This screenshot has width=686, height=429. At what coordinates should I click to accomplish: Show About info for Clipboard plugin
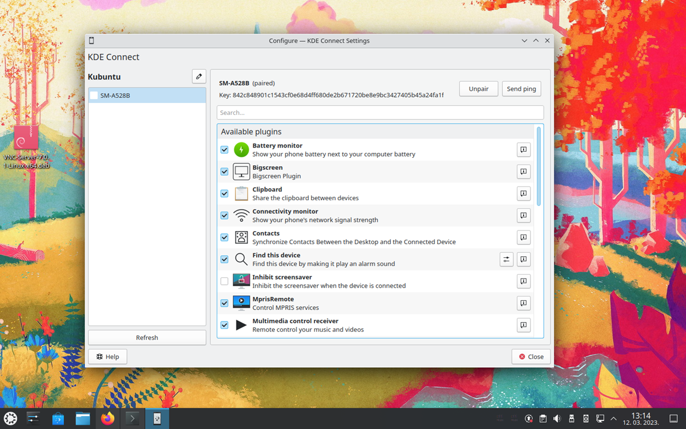(524, 194)
